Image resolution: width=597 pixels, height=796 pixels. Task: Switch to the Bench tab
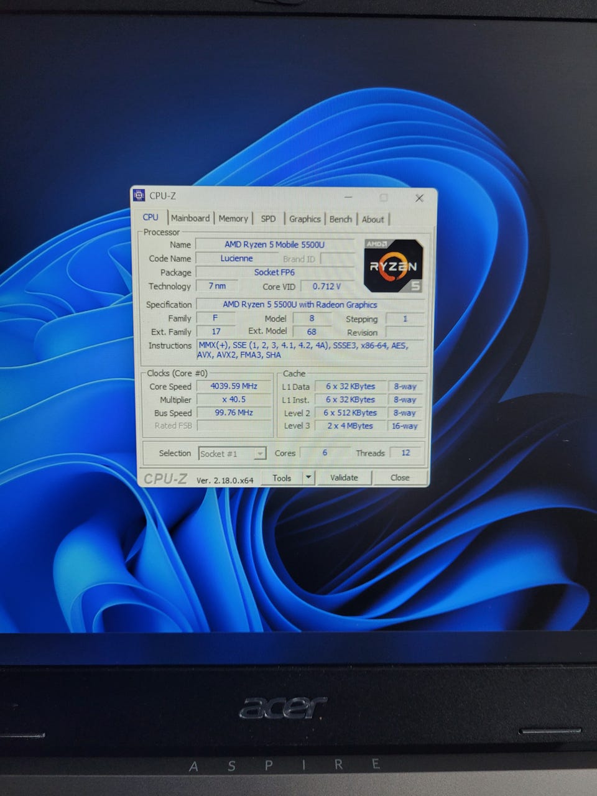(340, 220)
